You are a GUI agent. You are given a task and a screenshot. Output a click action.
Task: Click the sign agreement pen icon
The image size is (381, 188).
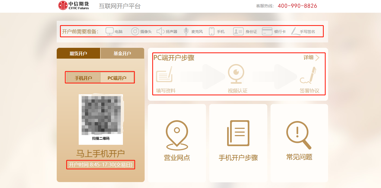click(308, 75)
